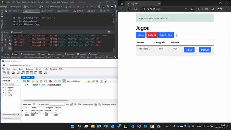The height and width of the screenshot is (130, 231).
Task: Click the up arrow in Run console
Action: (x=10, y=36)
